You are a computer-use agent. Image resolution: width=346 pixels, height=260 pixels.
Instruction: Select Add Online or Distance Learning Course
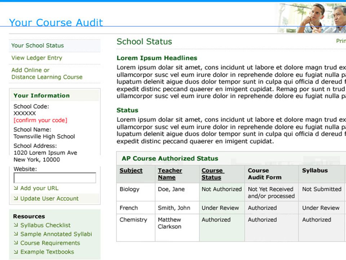pyautogui.click(x=47, y=73)
